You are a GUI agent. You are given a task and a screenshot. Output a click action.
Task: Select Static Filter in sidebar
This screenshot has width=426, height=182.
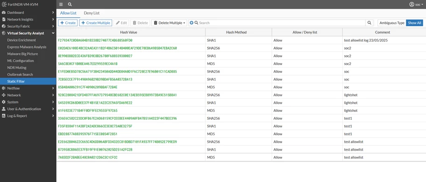coord(28,81)
